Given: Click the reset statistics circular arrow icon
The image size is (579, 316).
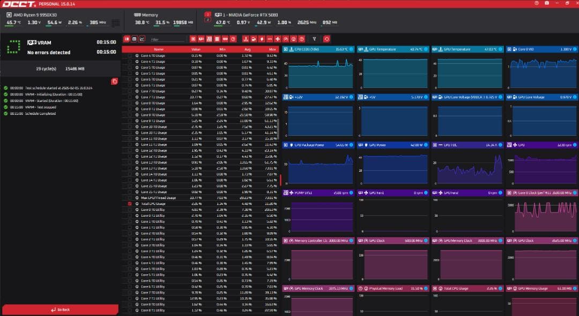Looking at the screenshot, I should click(326, 39).
